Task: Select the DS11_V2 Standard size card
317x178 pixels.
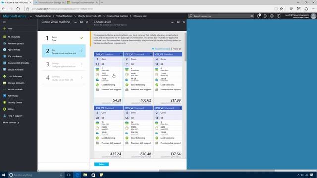Action: 167,132
